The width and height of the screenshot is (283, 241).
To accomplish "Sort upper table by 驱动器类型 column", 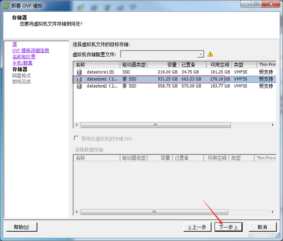I will [134, 65].
